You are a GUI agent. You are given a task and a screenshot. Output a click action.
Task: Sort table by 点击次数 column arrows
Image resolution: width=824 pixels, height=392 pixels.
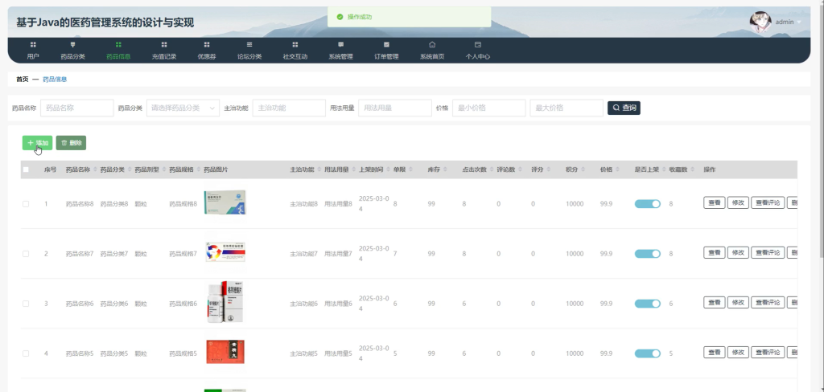tap(492, 169)
